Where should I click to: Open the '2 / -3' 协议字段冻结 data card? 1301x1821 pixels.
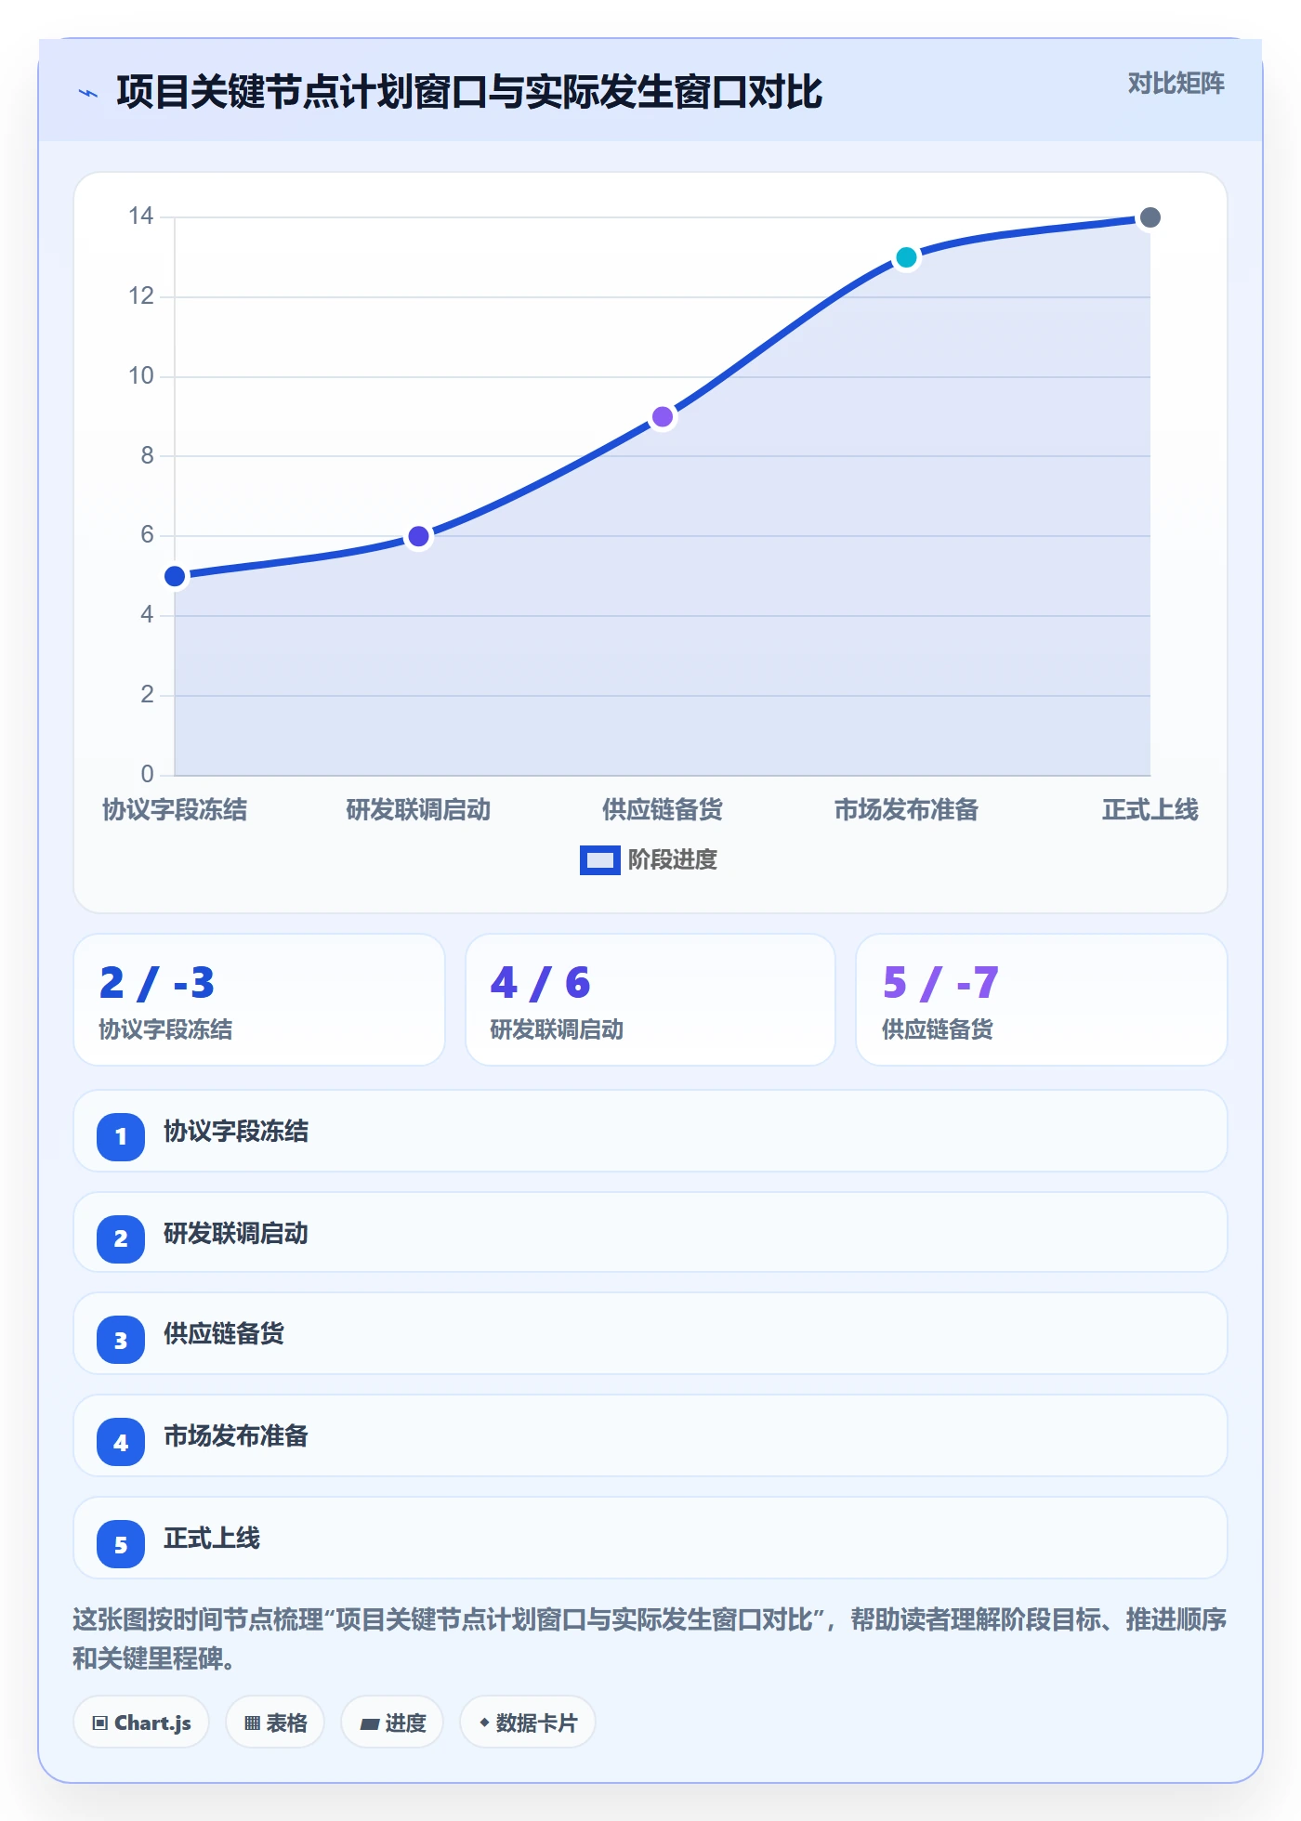click(259, 1000)
